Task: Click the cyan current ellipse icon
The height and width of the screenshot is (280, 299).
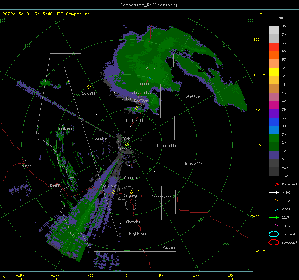Action: pos(274,234)
